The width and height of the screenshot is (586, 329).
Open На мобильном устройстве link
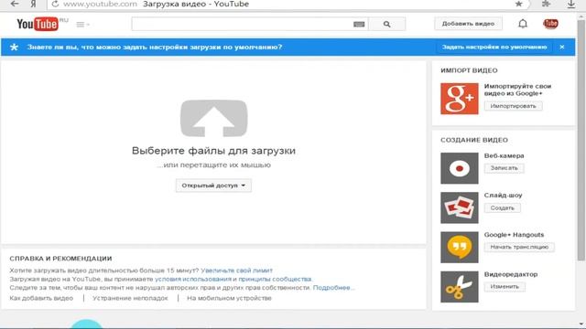tap(229, 298)
